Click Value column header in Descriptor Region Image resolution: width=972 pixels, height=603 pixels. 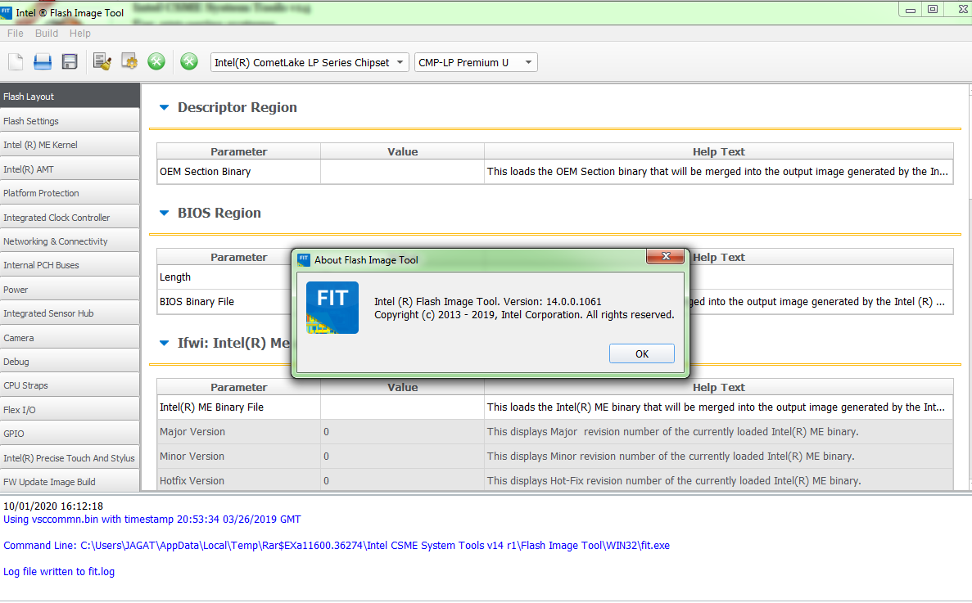402,151
